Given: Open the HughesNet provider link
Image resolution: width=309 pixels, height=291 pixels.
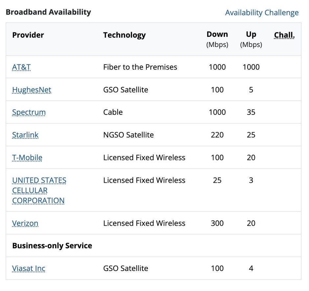Looking at the screenshot, I should (32, 90).
